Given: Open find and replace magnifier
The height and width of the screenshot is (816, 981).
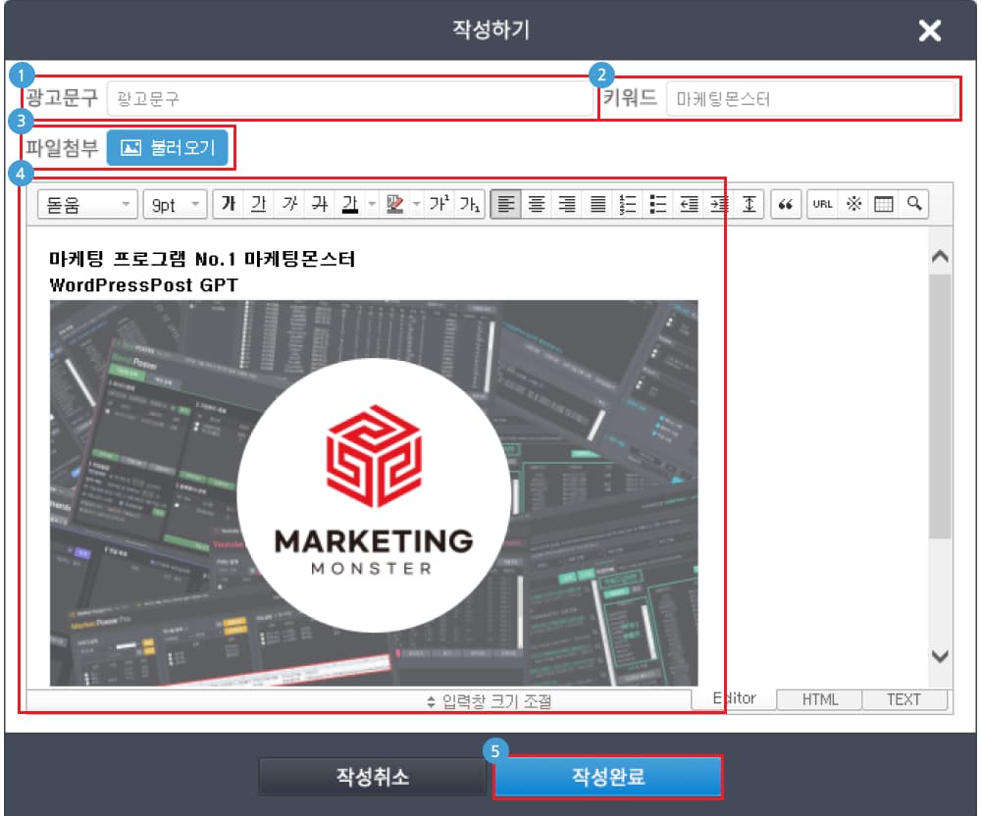Looking at the screenshot, I should (x=914, y=204).
